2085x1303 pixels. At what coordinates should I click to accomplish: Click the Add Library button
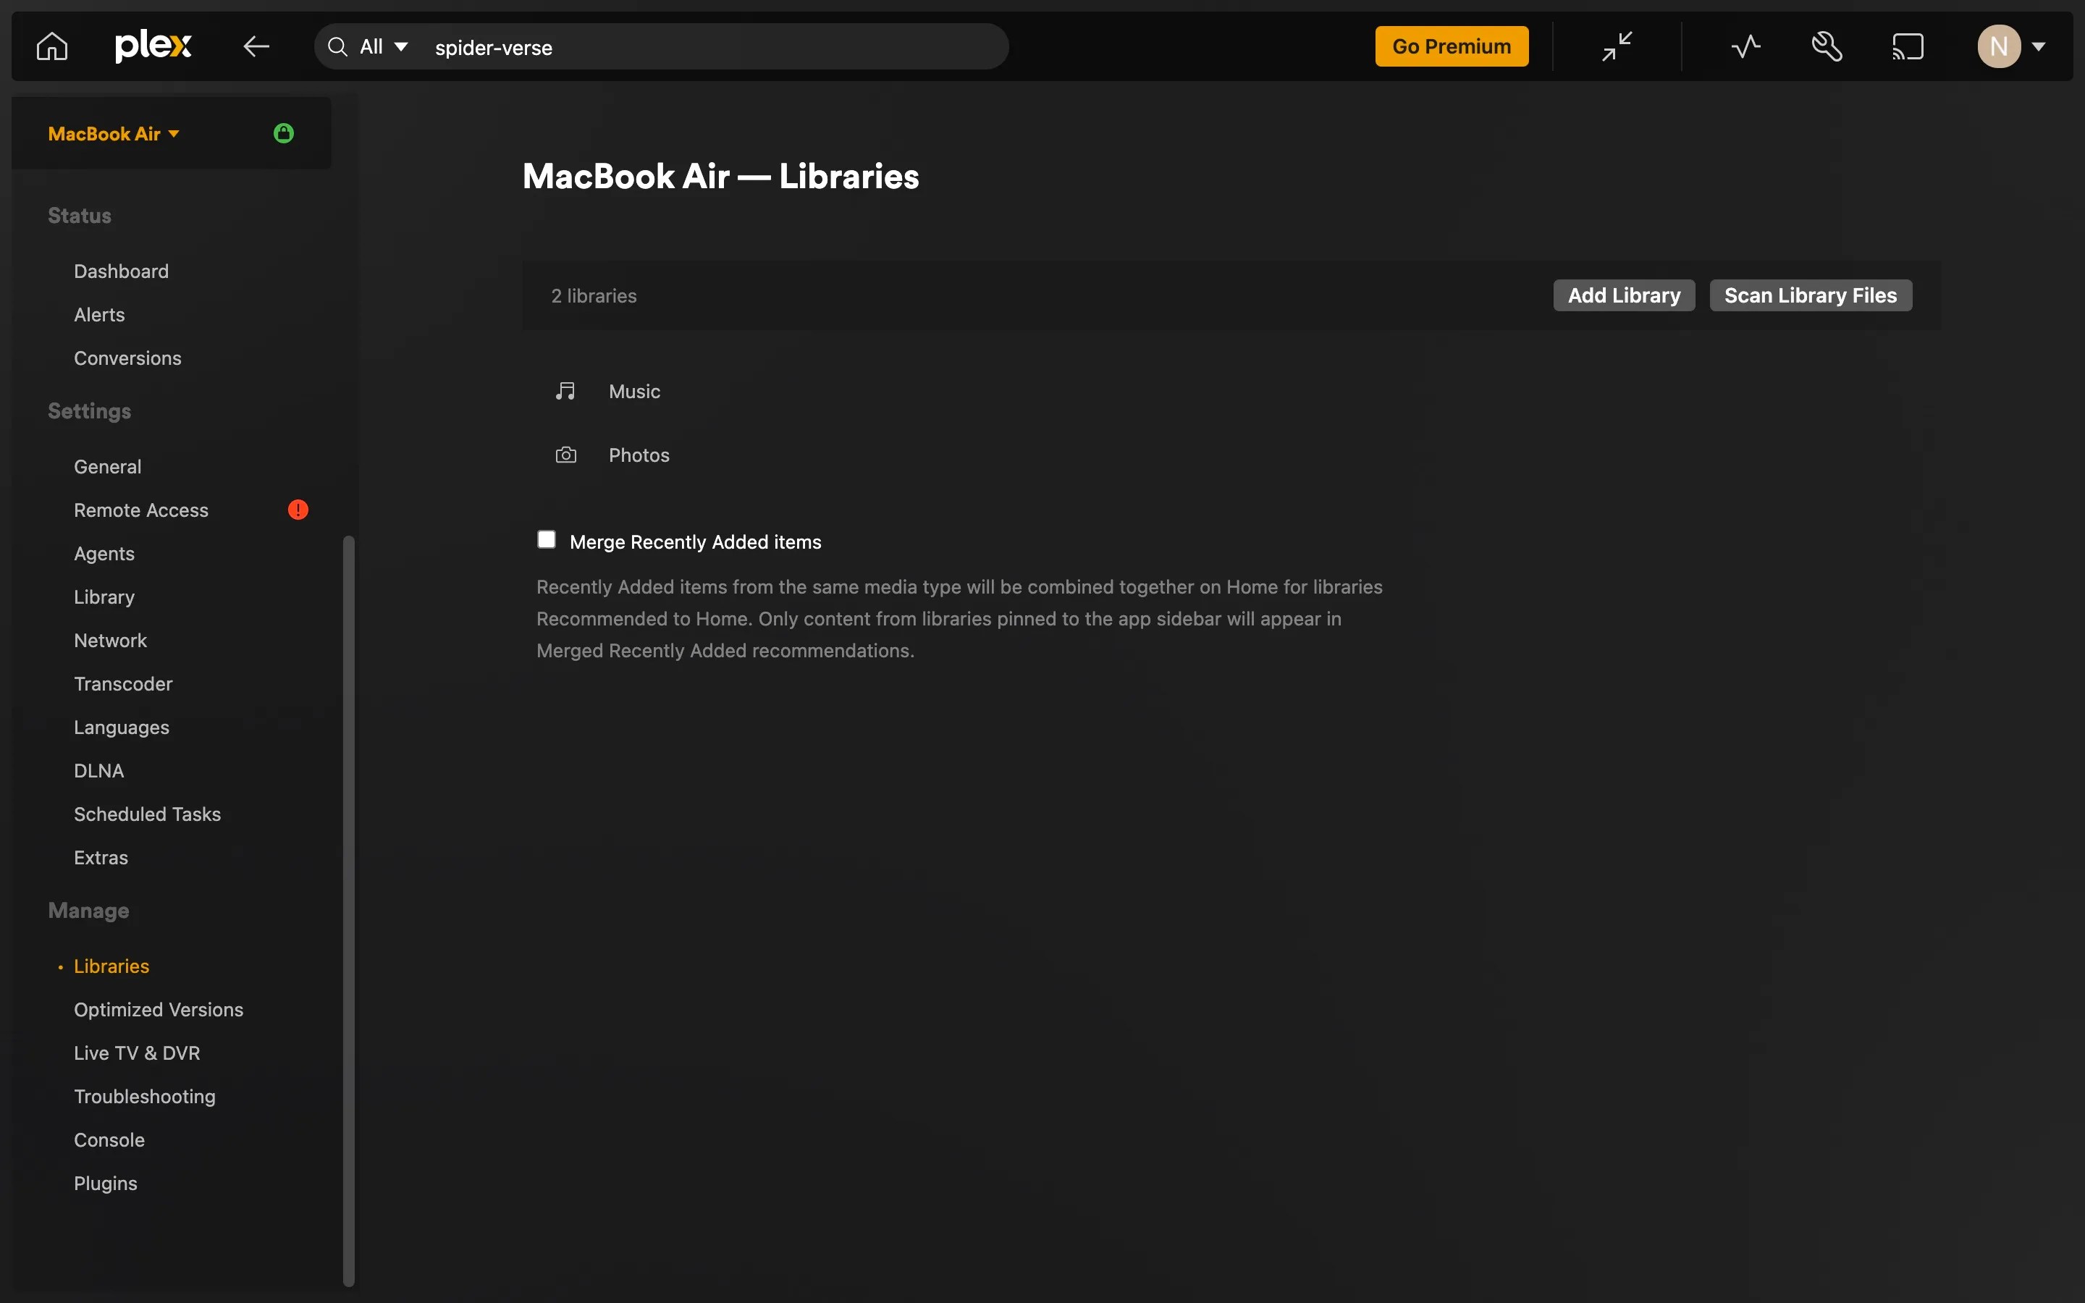point(1622,295)
